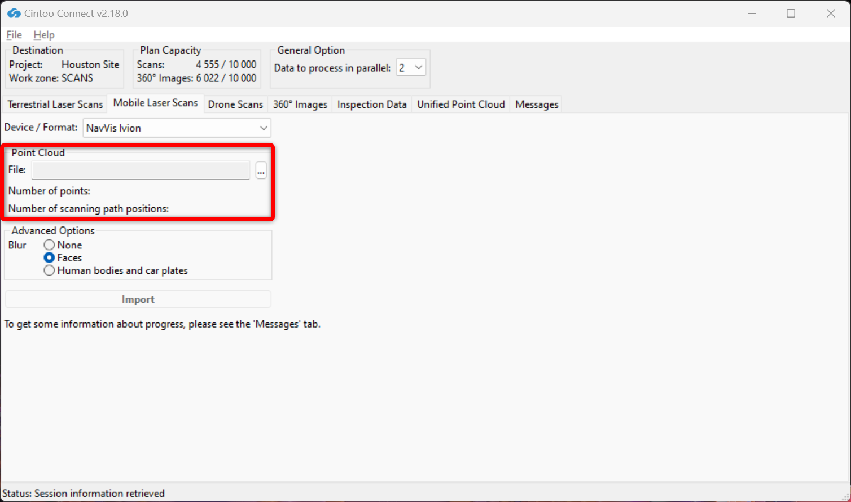Minimize the Cintoo Connect window
Image resolution: width=851 pixels, height=502 pixels.
pyautogui.click(x=751, y=13)
